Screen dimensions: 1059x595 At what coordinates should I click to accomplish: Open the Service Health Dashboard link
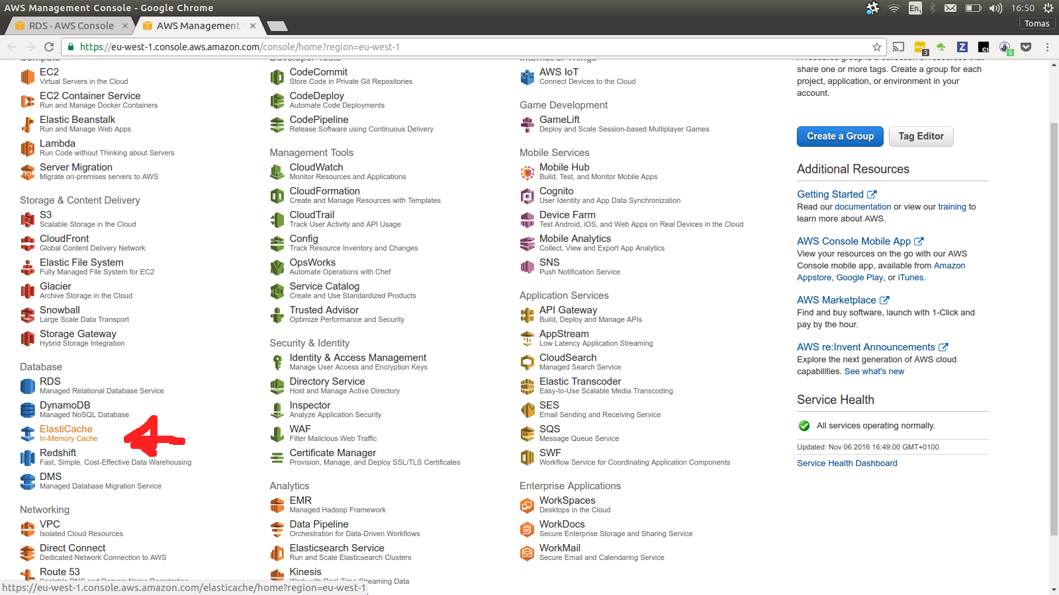(x=847, y=463)
